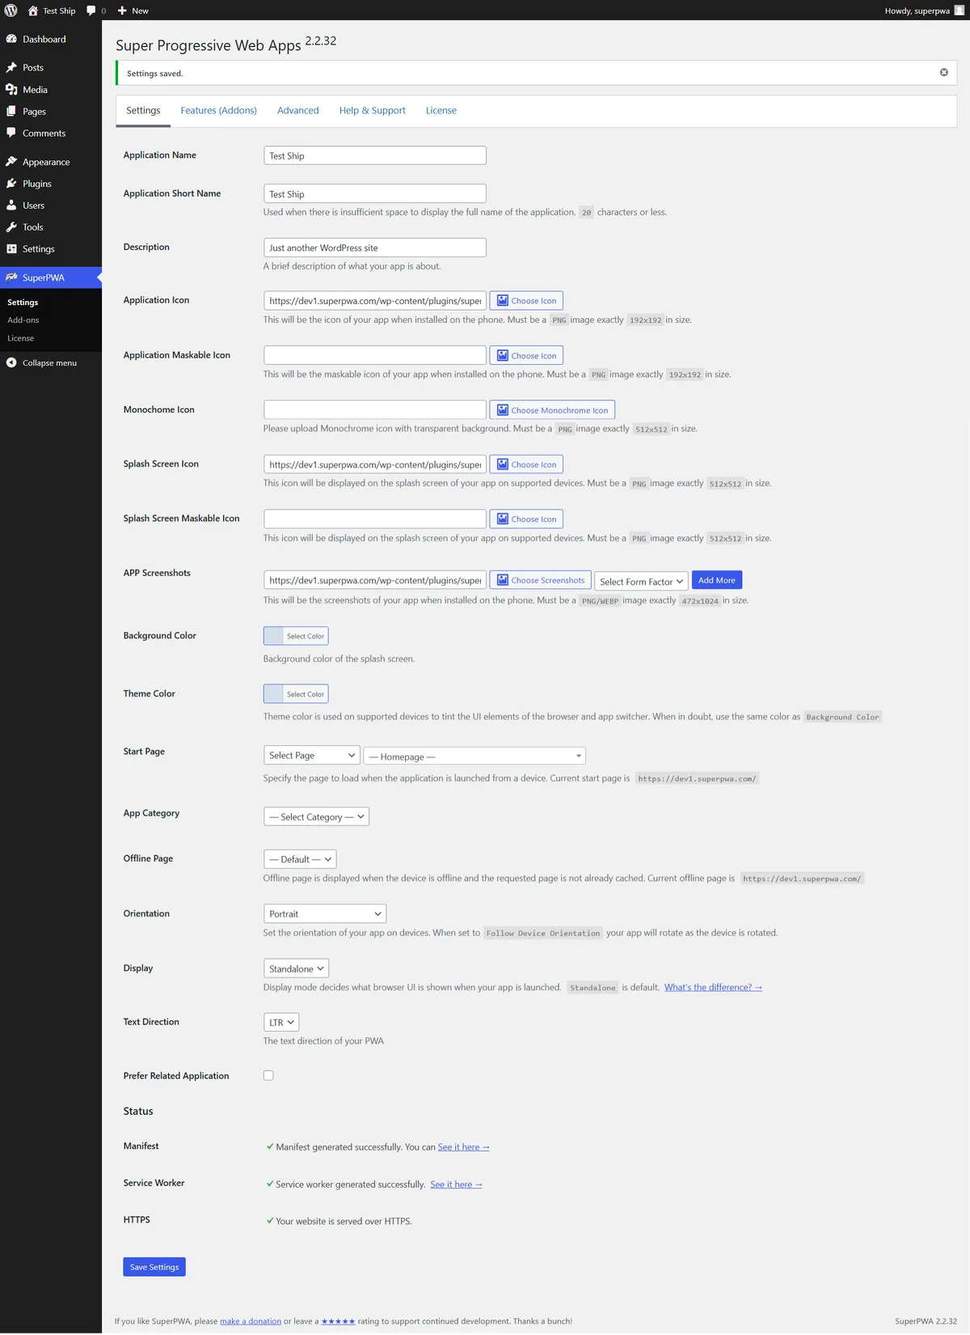Screen dimensions: 970x1335
Task: Open the Select Page dropdown
Action: click(x=312, y=755)
